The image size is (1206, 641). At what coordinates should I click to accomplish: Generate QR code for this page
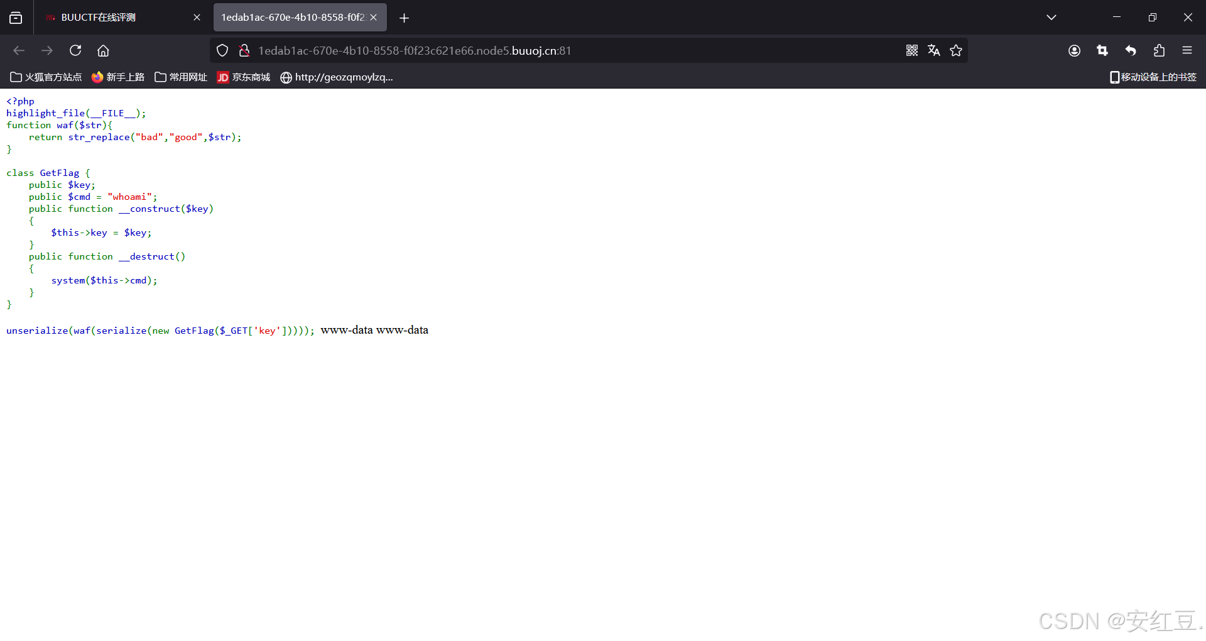(x=912, y=50)
